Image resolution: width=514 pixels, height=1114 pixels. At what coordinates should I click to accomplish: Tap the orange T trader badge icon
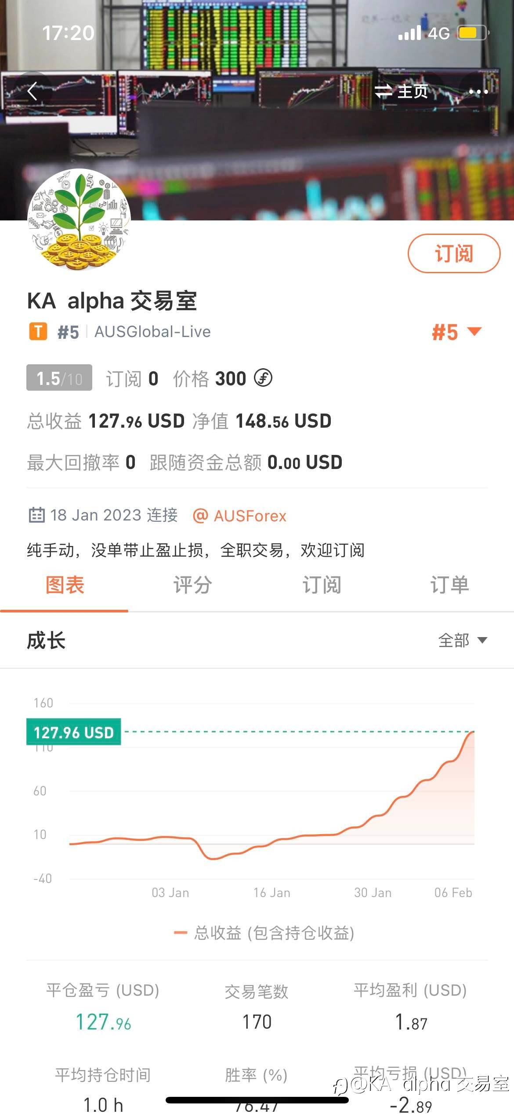tap(38, 332)
